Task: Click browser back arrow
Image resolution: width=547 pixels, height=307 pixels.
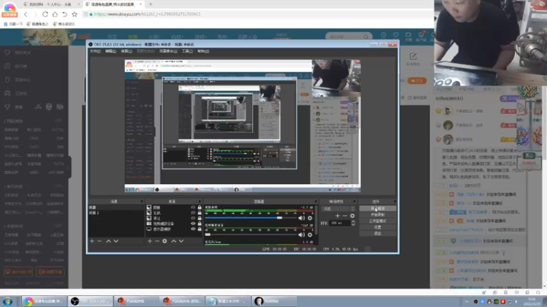Action: point(25,14)
